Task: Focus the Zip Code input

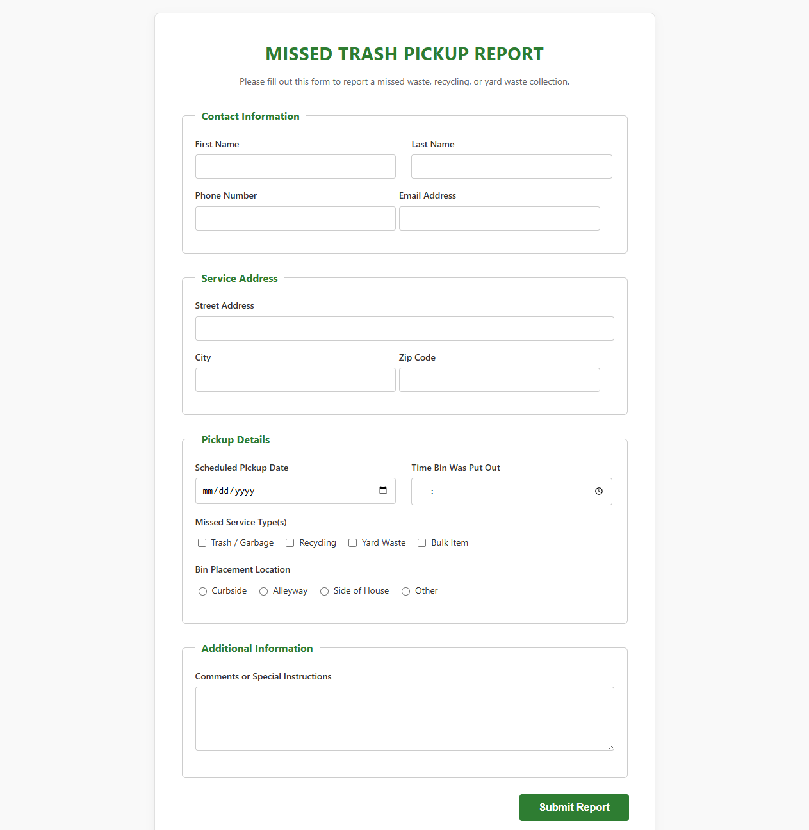Action: tap(500, 380)
